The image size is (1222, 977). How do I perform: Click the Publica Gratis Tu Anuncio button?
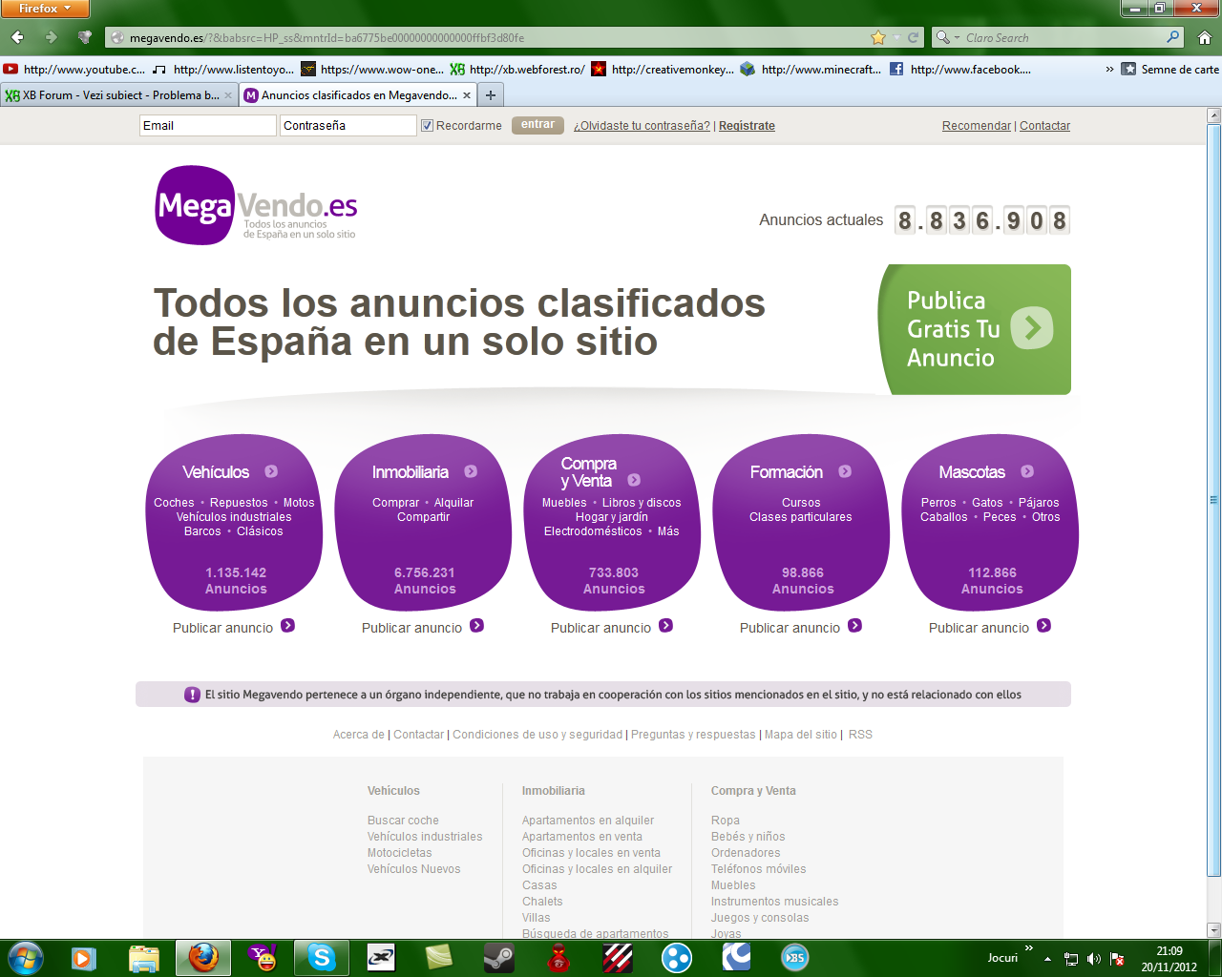tap(974, 329)
